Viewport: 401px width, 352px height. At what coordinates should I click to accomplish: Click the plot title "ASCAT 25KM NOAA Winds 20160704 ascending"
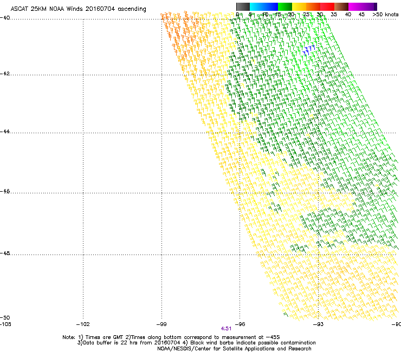click(78, 9)
